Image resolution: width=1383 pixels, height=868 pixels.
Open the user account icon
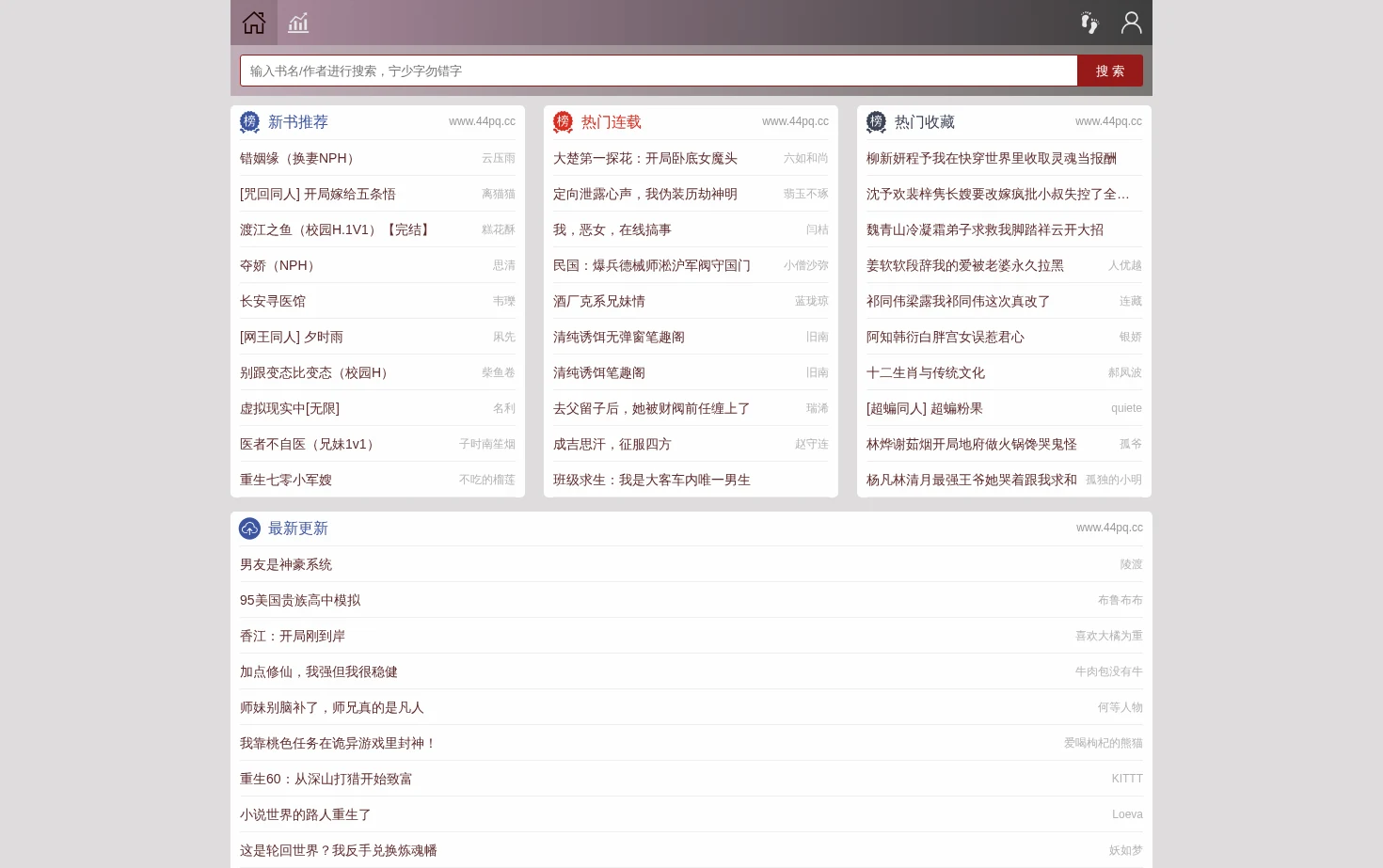1132,23
